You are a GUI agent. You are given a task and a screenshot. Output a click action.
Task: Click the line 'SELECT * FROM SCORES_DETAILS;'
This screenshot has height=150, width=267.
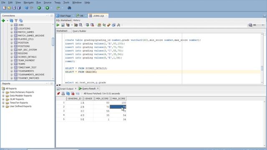click(x=86, y=68)
